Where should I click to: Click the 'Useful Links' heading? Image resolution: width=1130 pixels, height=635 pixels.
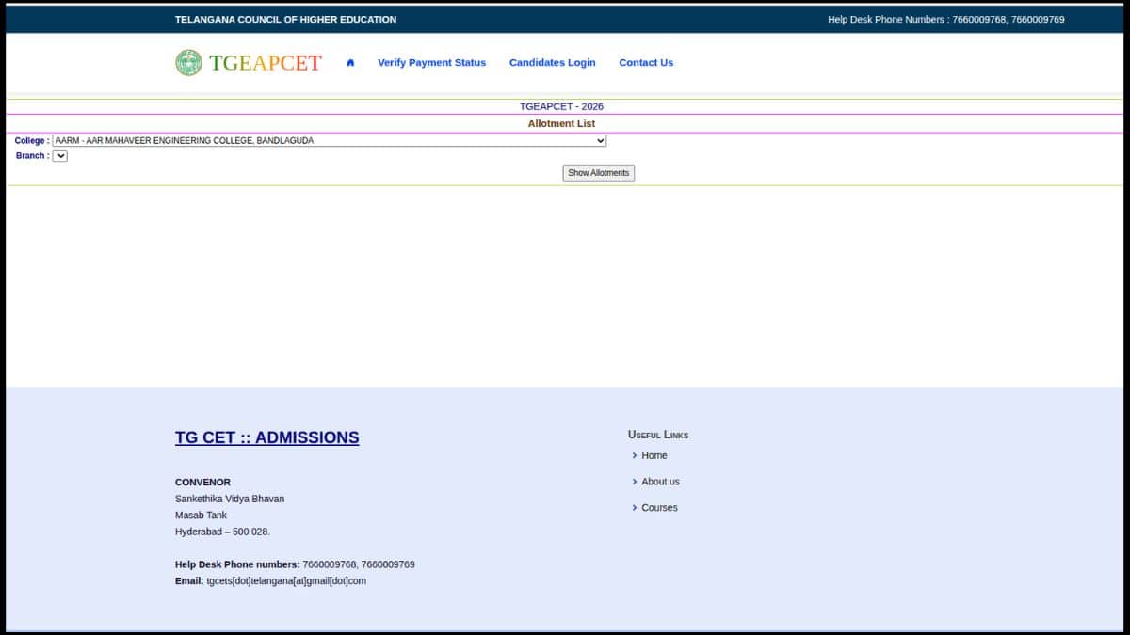point(658,435)
